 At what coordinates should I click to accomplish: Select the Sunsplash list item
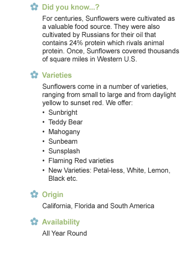click(64, 151)
